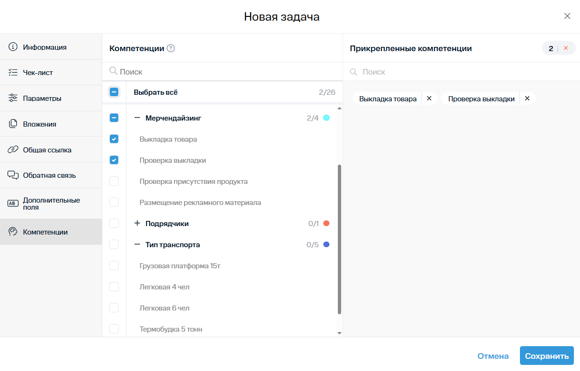Clear all attached competencies with orange X
This screenshot has width=580, height=371.
pyautogui.click(x=565, y=48)
